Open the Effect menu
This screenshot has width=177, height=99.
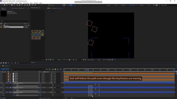pos(20,3)
